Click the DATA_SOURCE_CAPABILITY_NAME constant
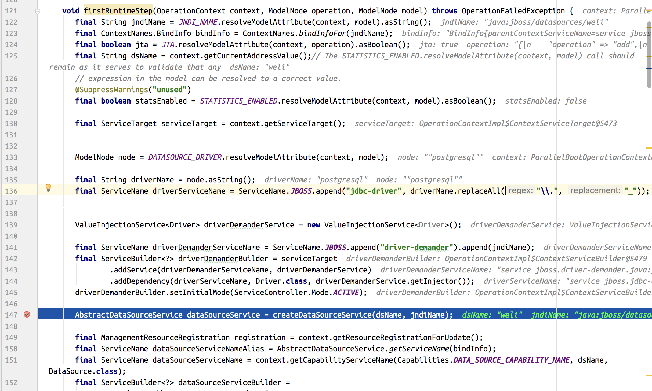Viewport: 652px width, 391px height. point(511,360)
